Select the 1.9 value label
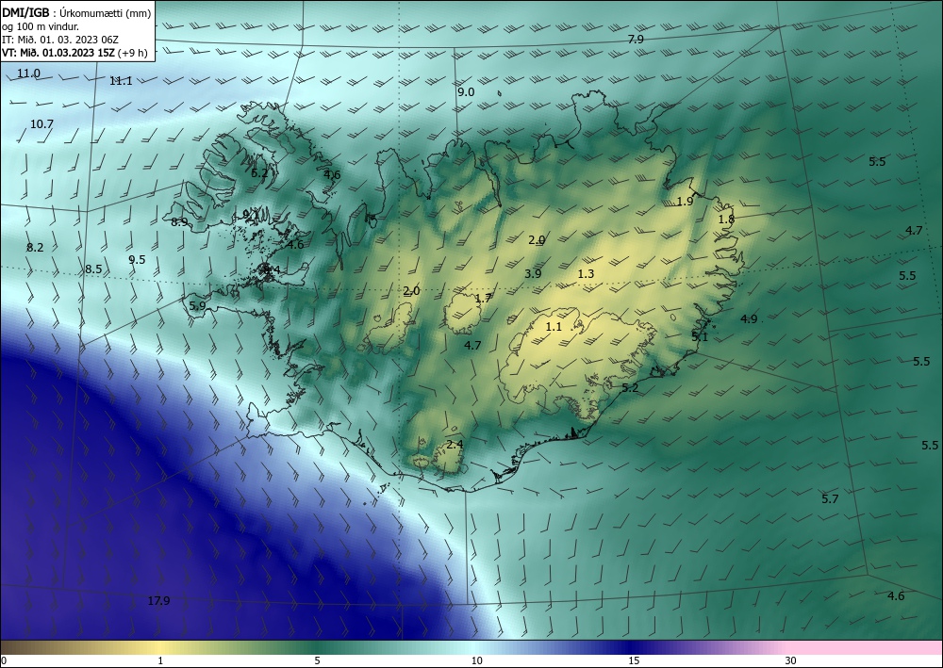The height and width of the screenshot is (668, 943). 685,202
